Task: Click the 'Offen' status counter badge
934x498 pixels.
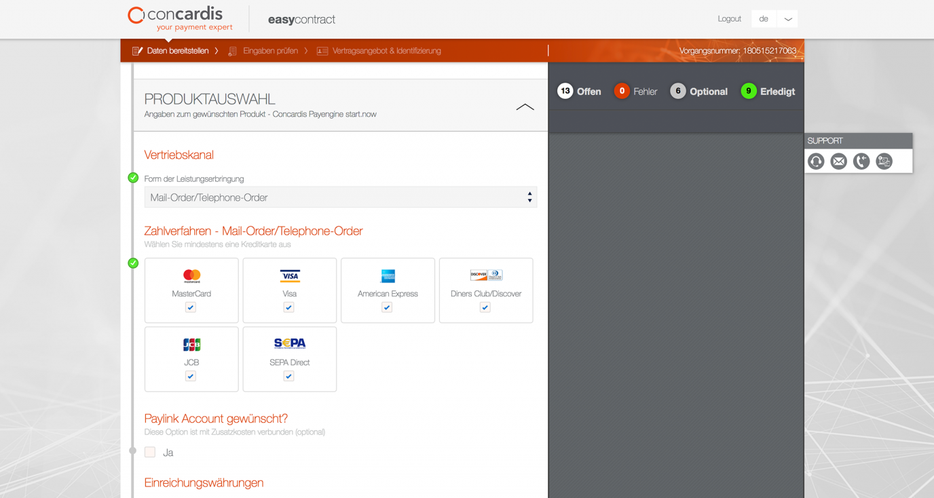Action: [564, 90]
